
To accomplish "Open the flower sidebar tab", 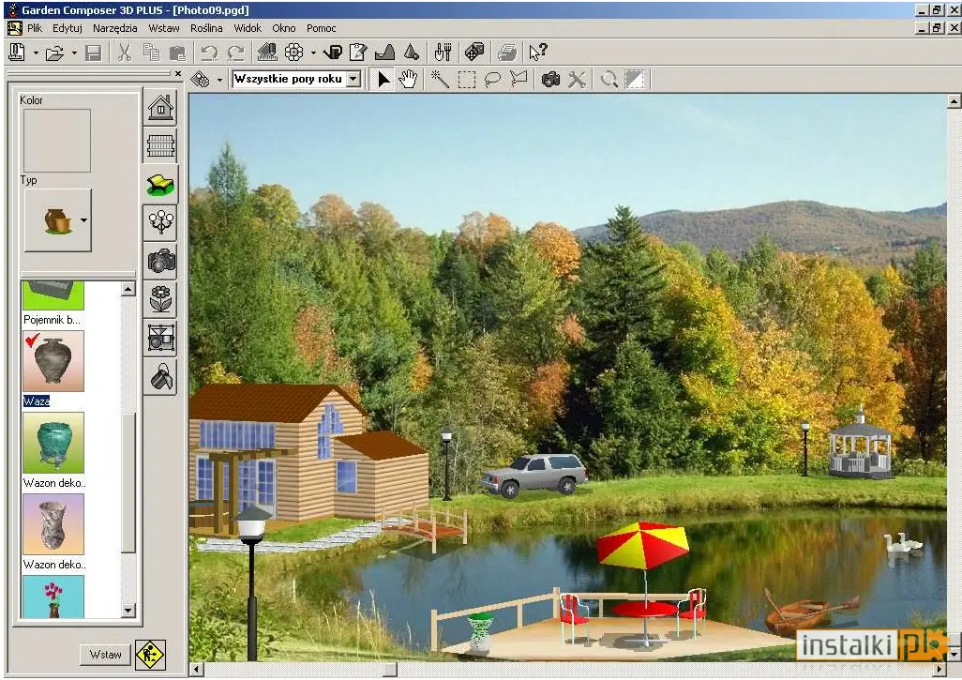I will 160,299.
